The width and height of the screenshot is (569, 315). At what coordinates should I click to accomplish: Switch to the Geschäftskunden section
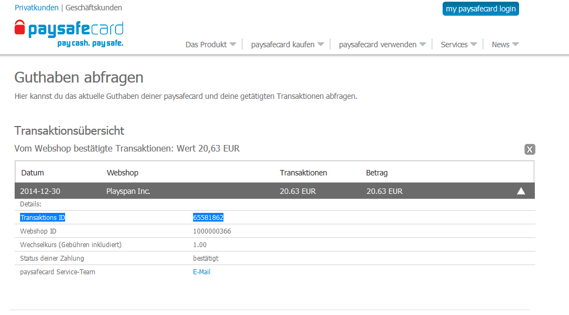[94, 8]
